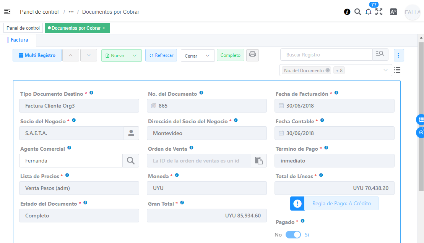Click info icon next to Gran Total
Screen dimensions: 424x243
coord(182,203)
